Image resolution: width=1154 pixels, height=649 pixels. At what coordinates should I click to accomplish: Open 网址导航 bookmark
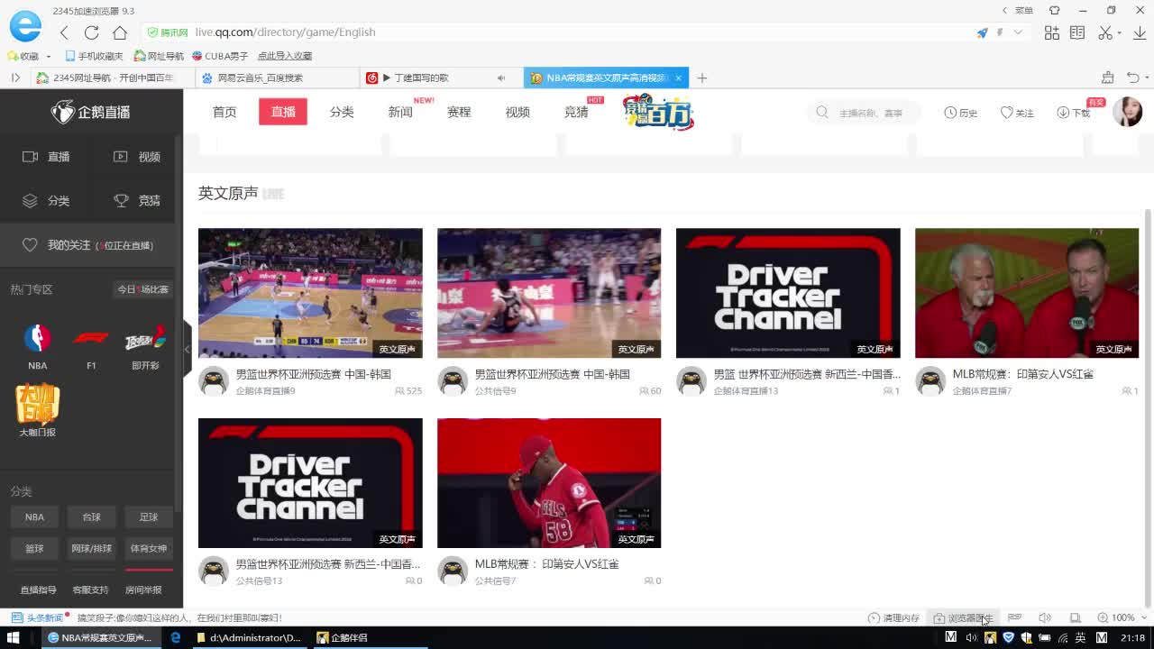click(159, 56)
